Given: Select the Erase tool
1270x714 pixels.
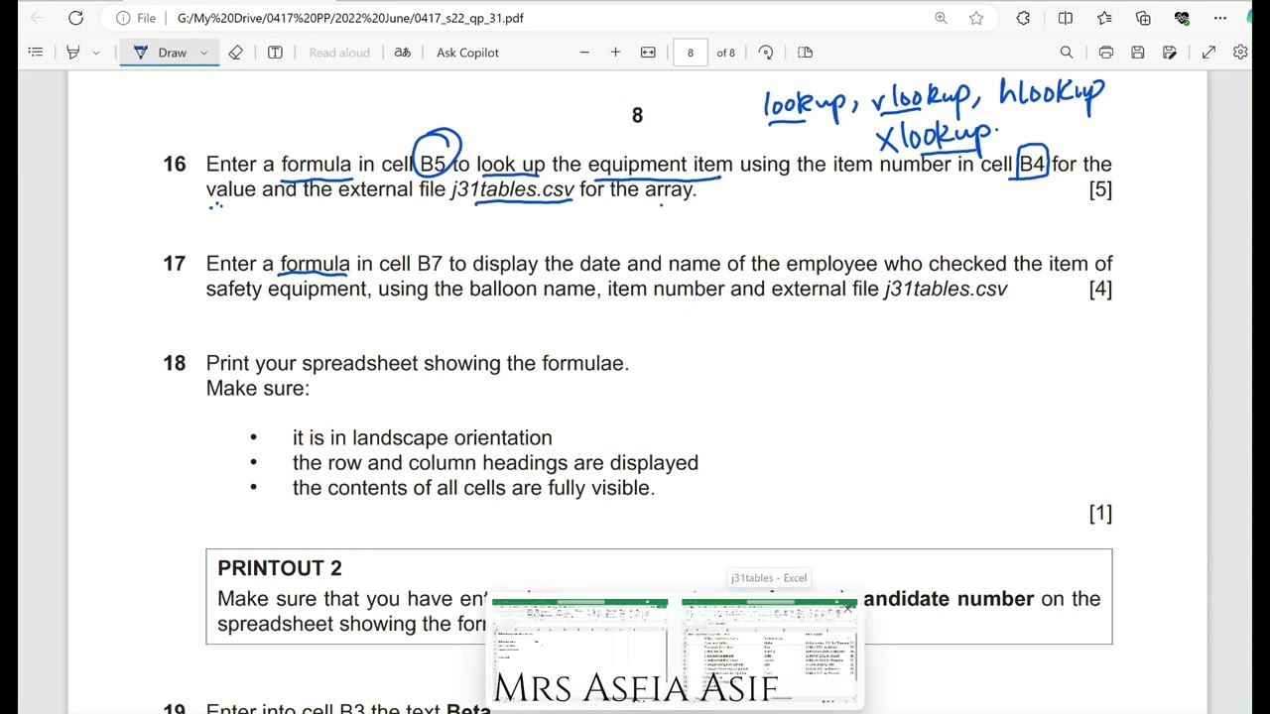Looking at the screenshot, I should click(x=236, y=53).
